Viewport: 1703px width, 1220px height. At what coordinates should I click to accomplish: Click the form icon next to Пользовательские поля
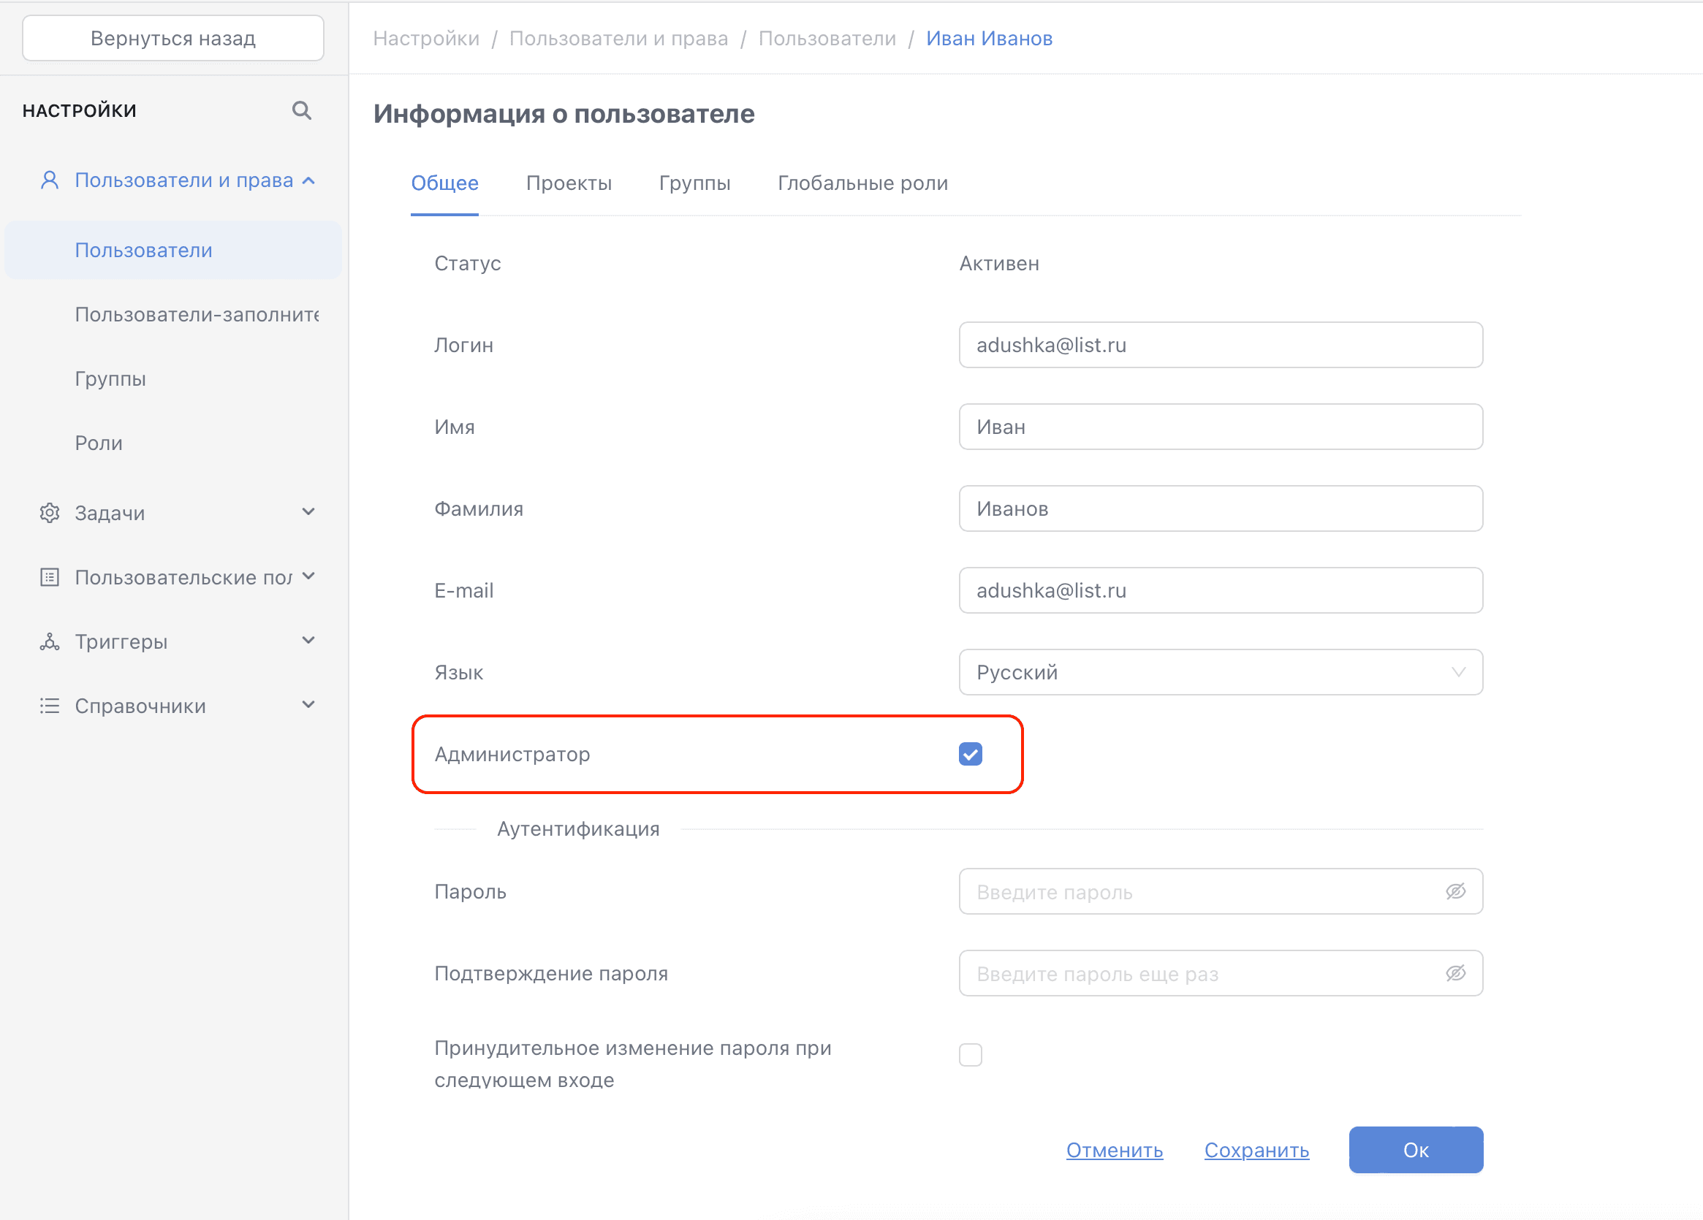tap(50, 577)
